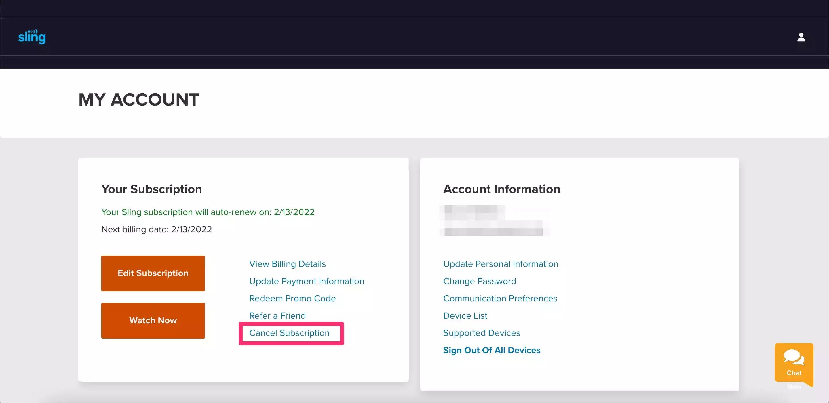Open the Device List link
The width and height of the screenshot is (829, 403).
click(465, 316)
